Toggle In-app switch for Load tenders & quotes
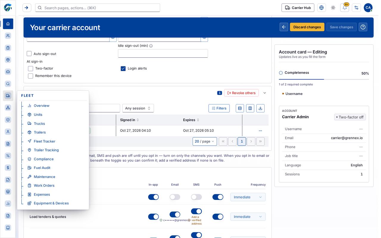Viewport: 381px width, 238px height. point(153,217)
